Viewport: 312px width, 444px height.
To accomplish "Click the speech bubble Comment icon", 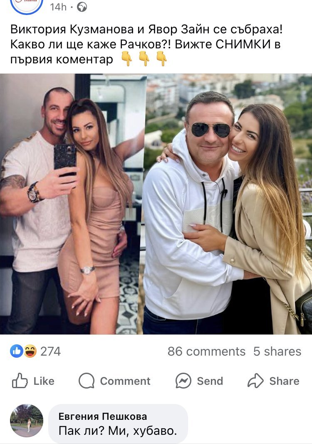I will [x=86, y=381].
